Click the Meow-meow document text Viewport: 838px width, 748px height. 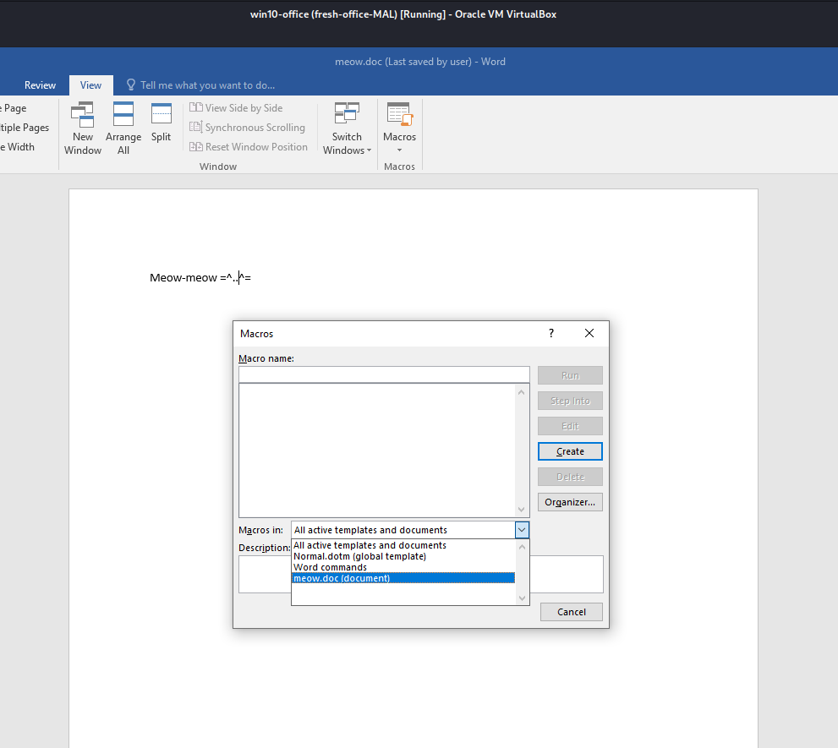point(200,277)
